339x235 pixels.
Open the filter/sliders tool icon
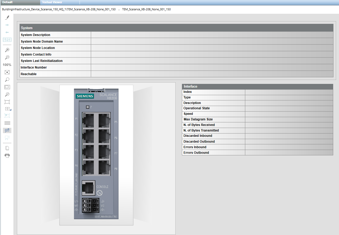click(7, 39)
